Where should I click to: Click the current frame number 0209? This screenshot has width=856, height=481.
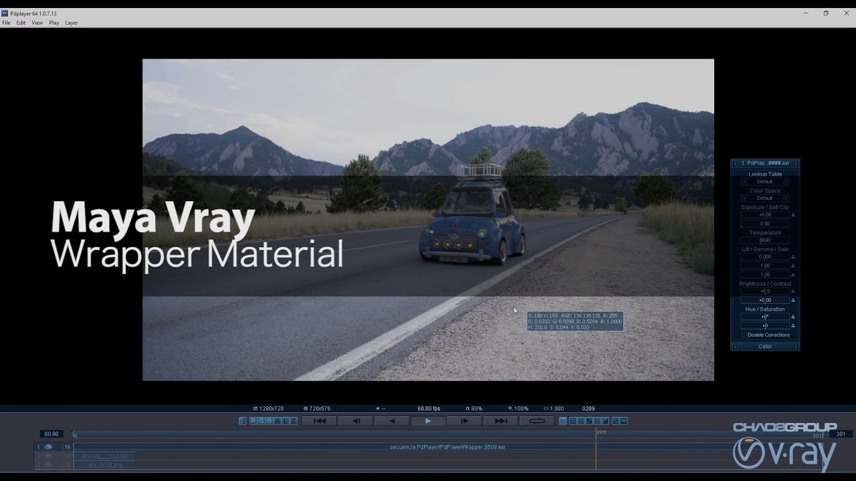[588, 408]
